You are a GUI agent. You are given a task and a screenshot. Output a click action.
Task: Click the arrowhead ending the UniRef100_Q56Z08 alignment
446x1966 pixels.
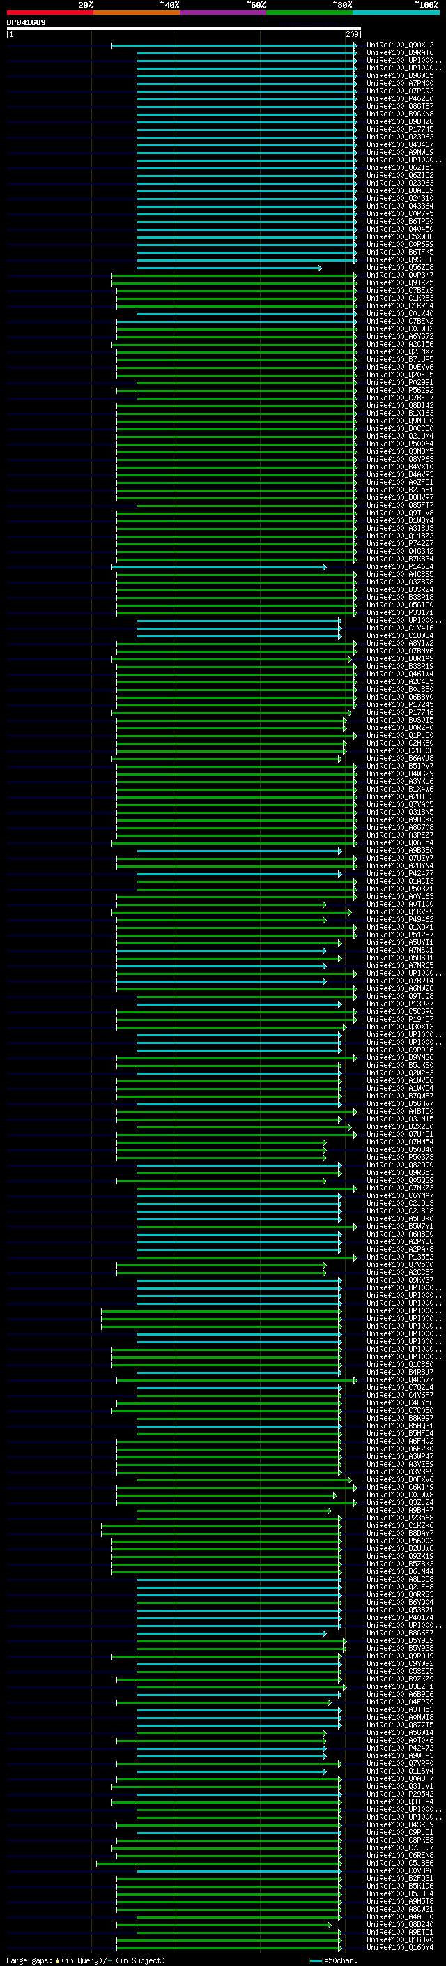(319, 268)
